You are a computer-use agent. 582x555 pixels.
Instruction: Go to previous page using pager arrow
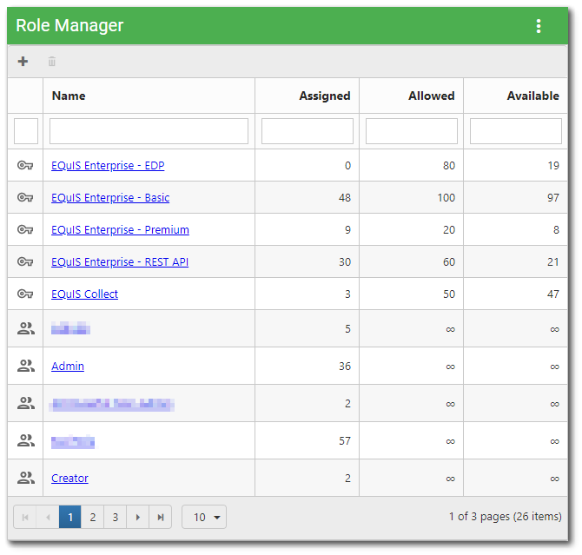point(48,517)
